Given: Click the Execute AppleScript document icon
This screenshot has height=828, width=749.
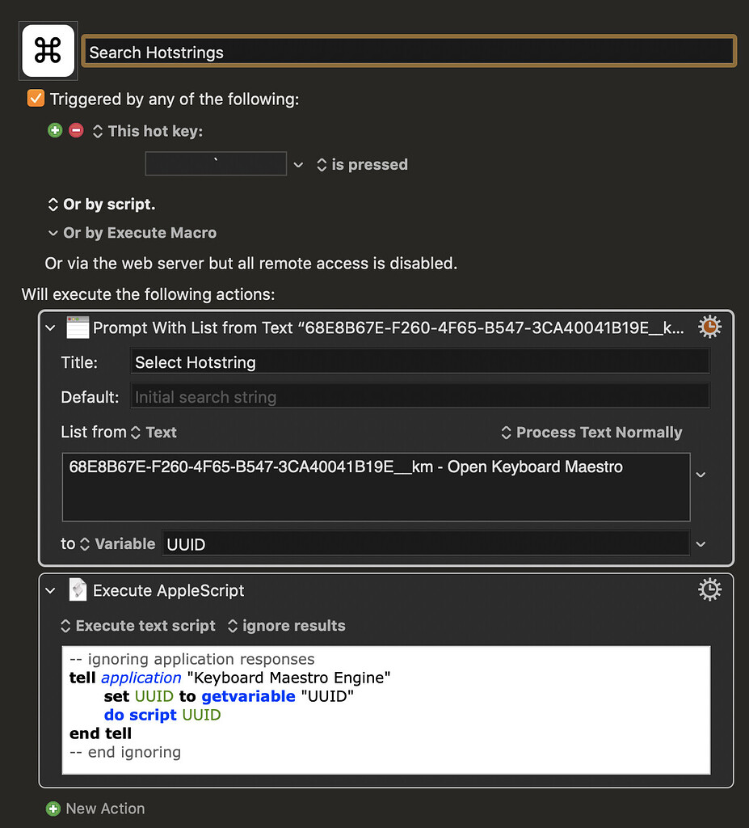Looking at the screenshot, I should point(78,589).
